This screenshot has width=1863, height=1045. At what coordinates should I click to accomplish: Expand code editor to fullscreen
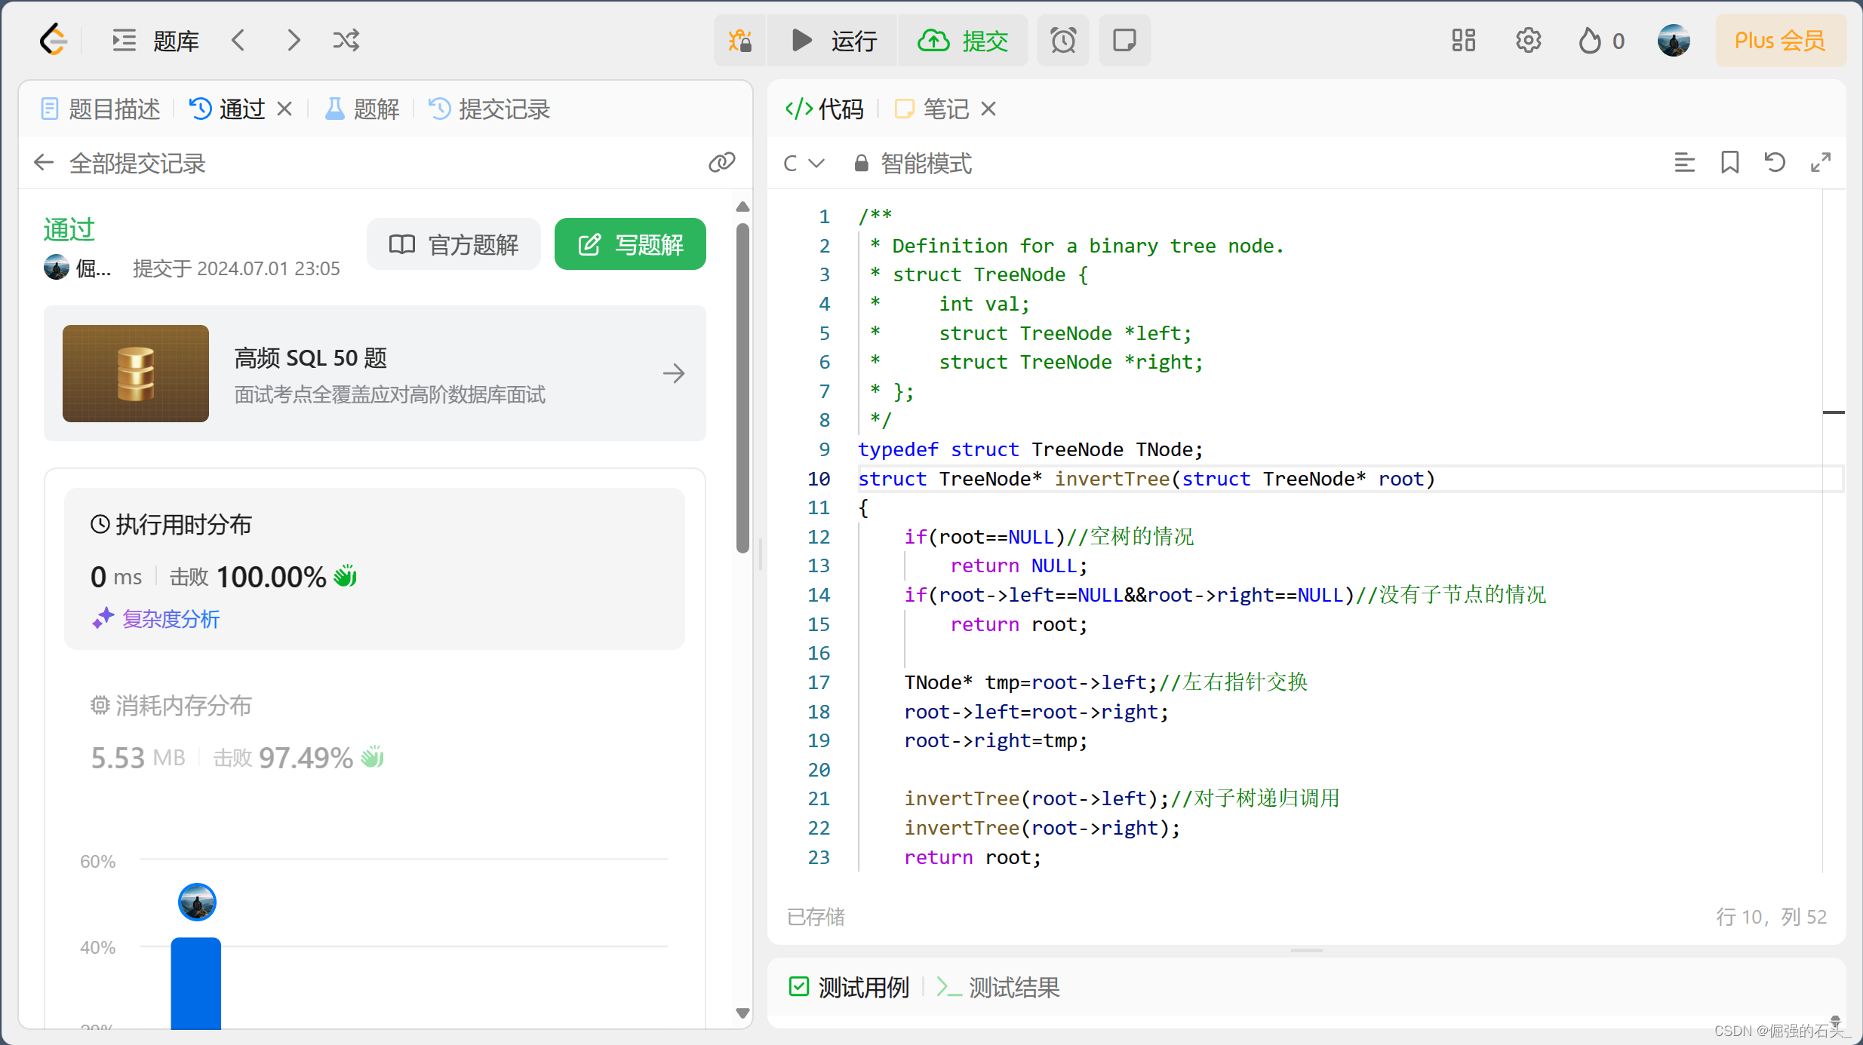pyautogui.click(x=1820, y=162)
